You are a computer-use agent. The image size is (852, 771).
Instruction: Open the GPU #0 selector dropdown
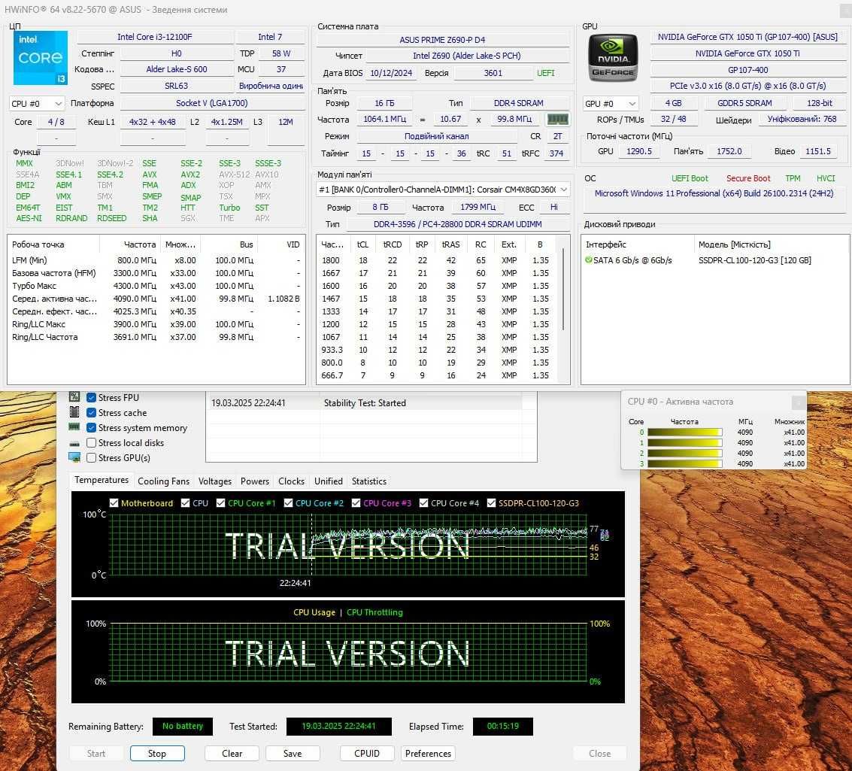click(611, 103)
